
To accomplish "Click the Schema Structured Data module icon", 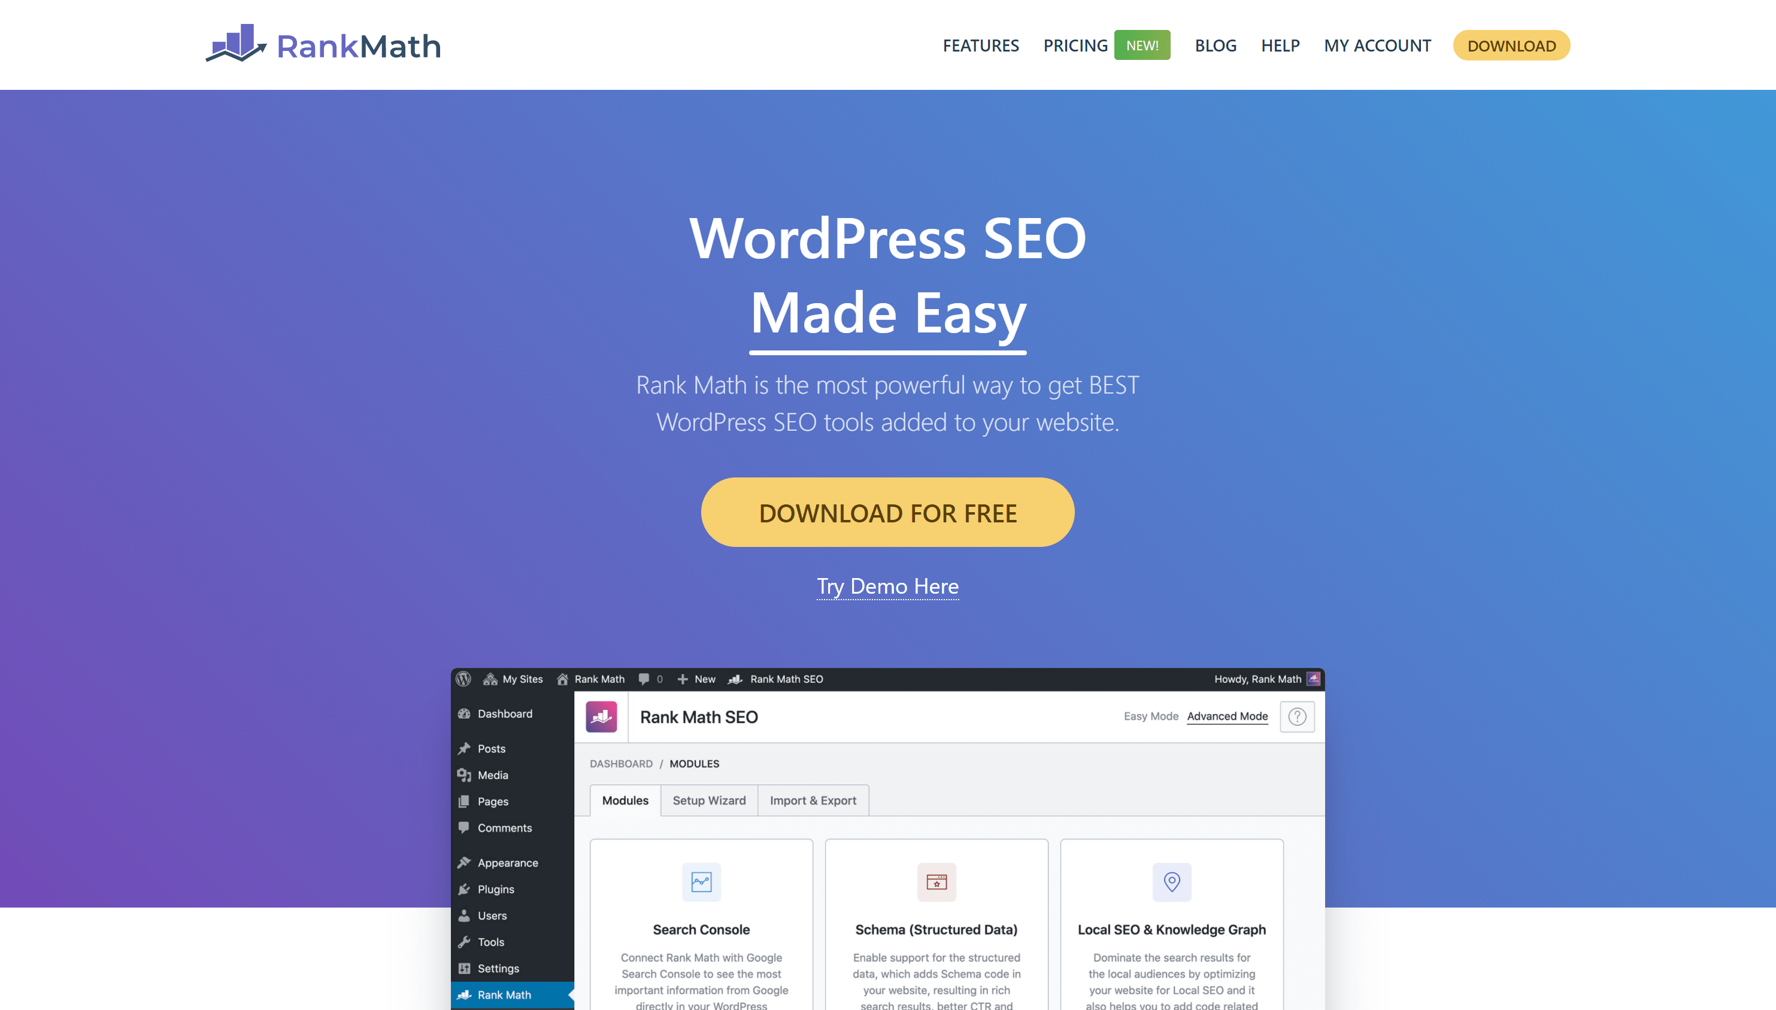I will (x=934, y=882).
